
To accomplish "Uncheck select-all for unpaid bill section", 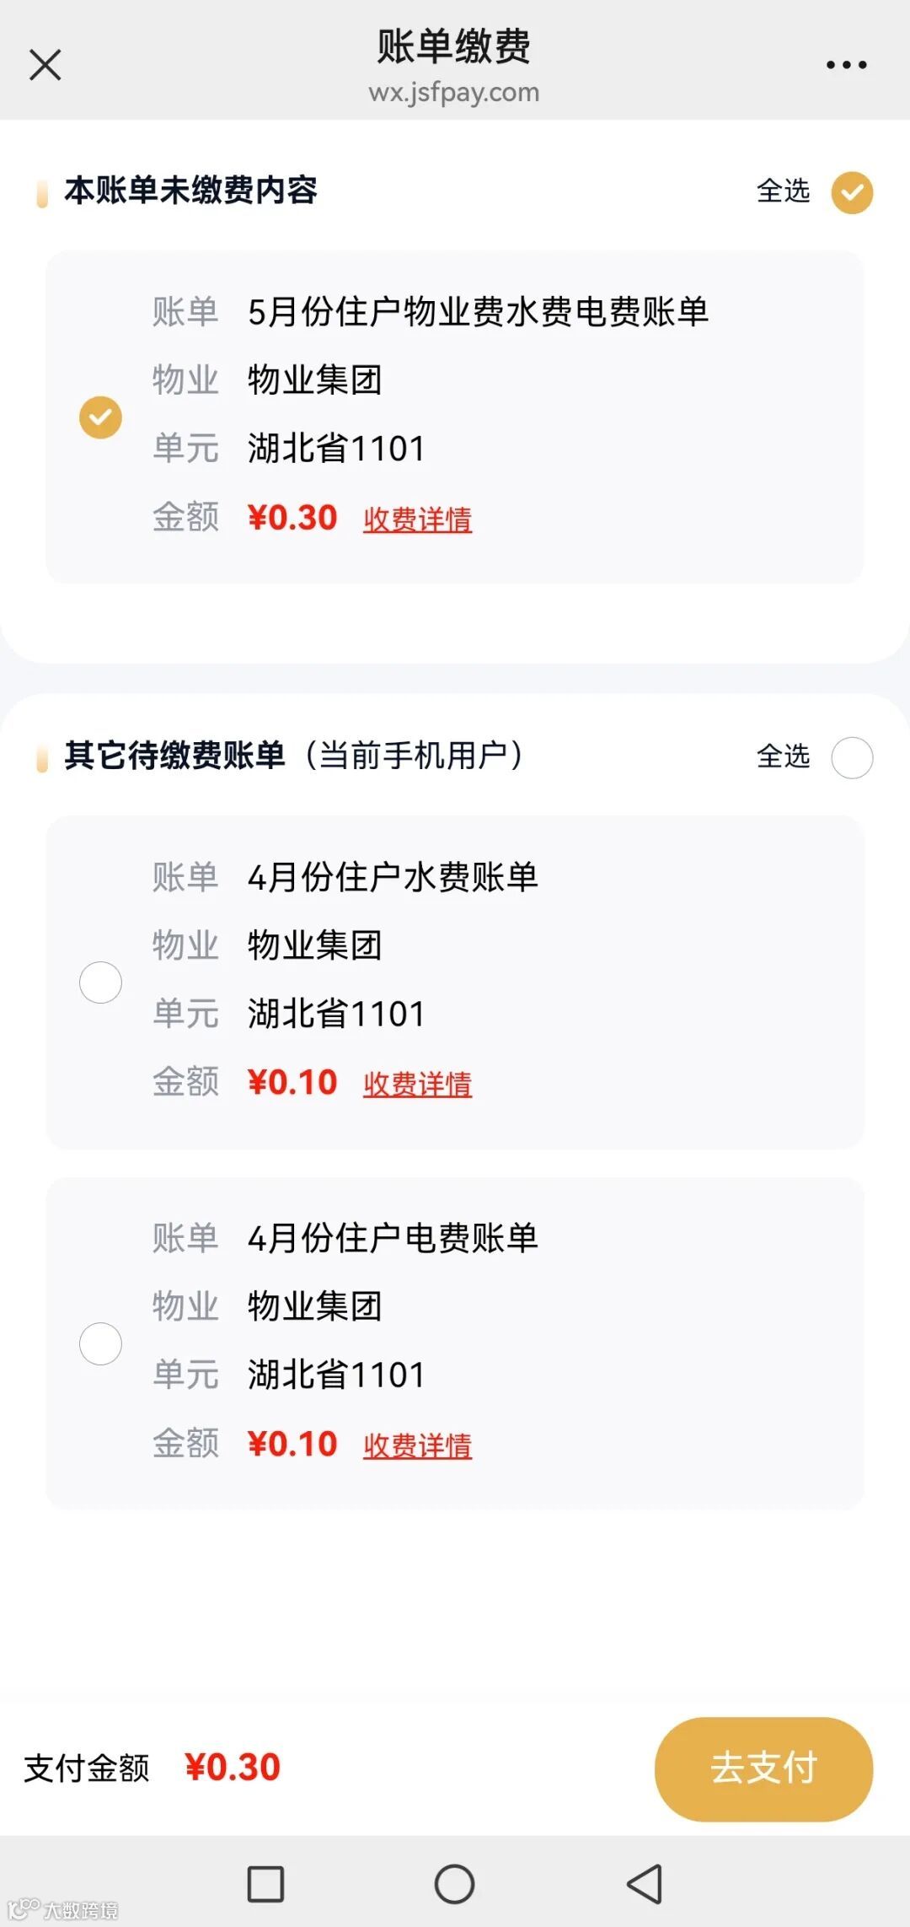I will (852, 192).
